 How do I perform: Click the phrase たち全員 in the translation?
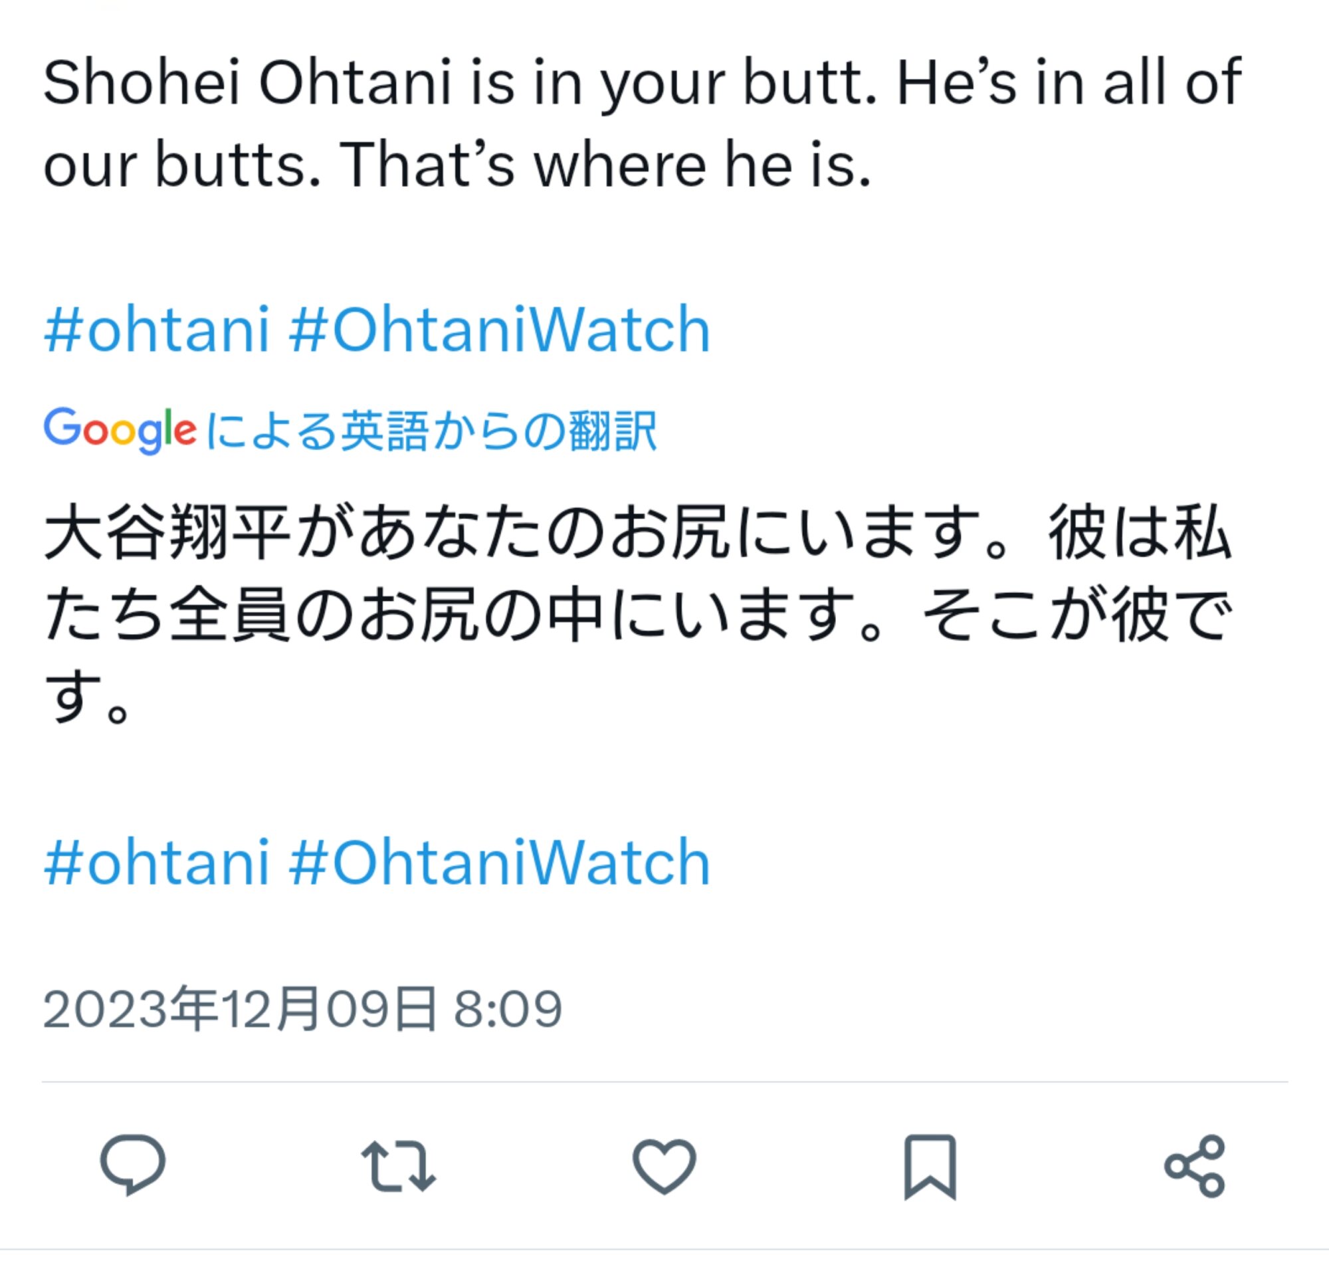point(167,614)
